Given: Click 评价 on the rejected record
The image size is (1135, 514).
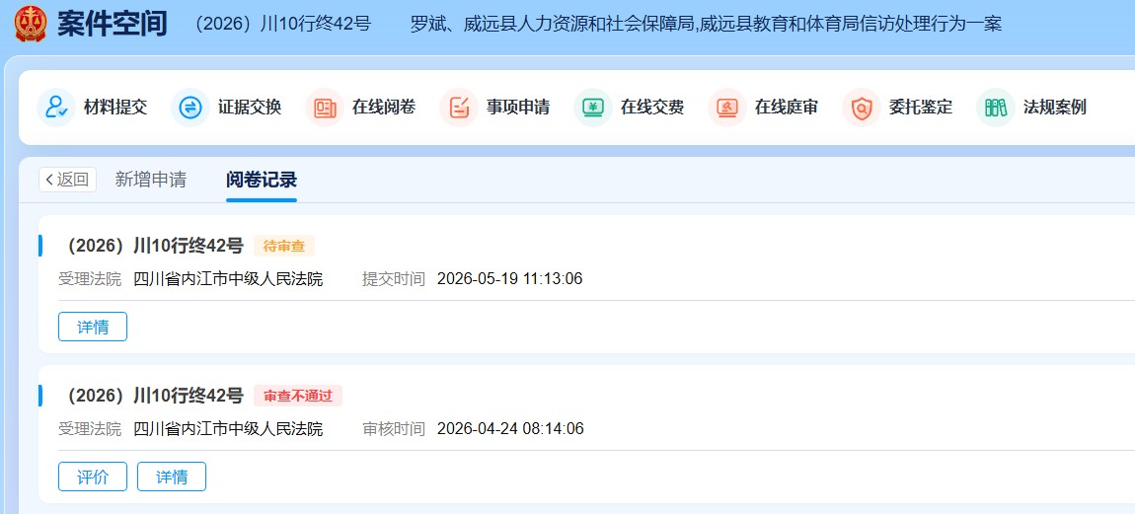Looking at the screenshot, I should 93,477.
